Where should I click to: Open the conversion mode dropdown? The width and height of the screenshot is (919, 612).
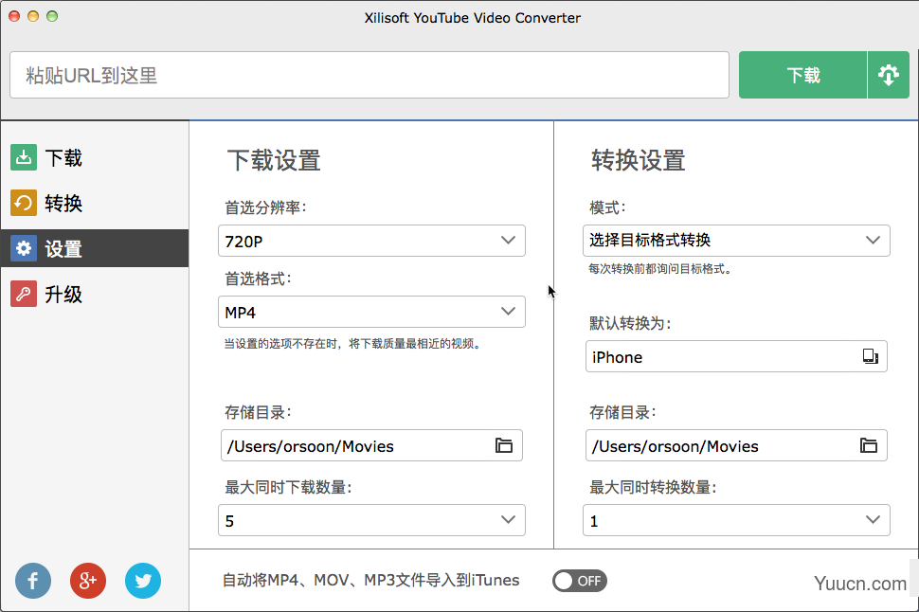(736, 241)
